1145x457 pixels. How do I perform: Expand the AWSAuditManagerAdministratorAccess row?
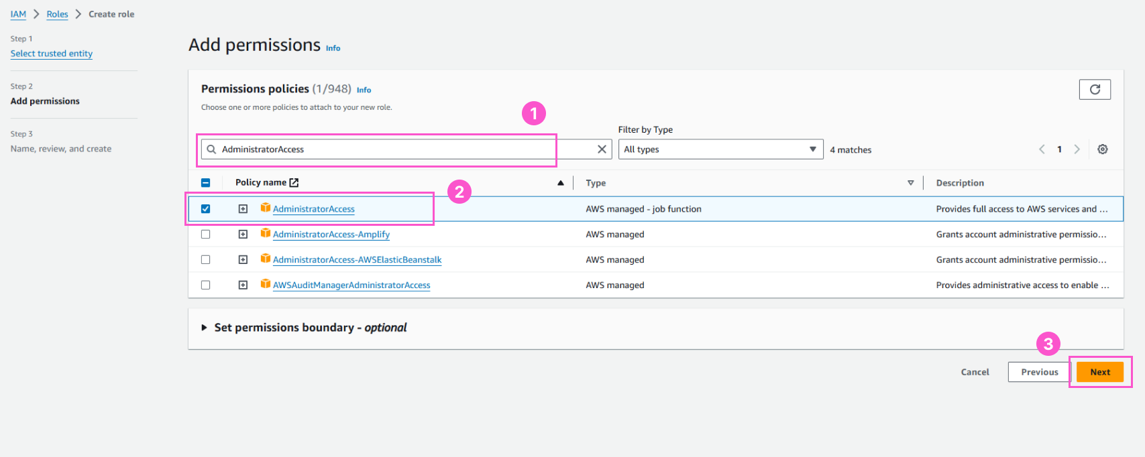243,285
